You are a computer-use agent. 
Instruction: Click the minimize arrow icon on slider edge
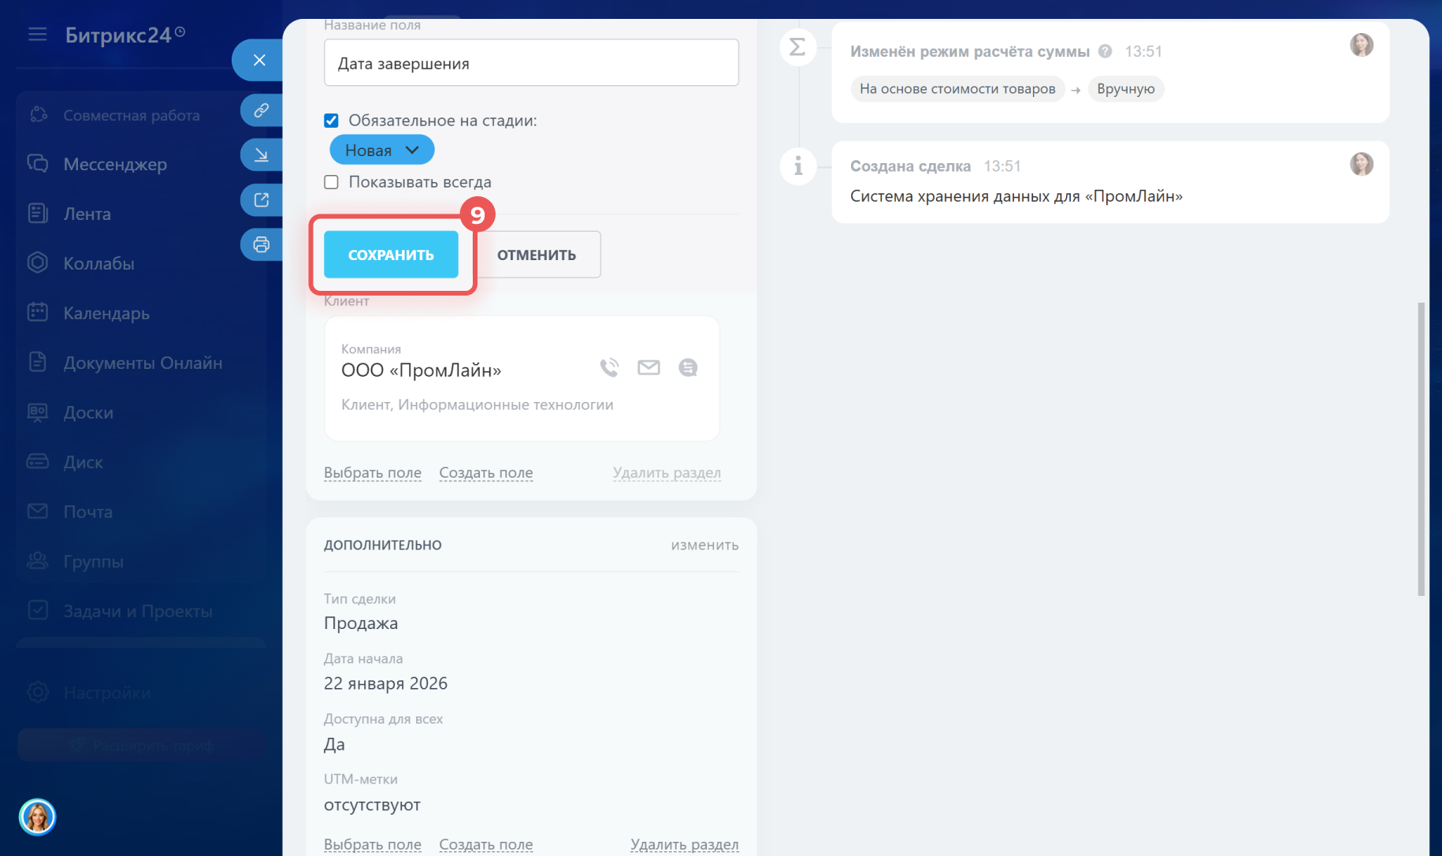[261, 154]
